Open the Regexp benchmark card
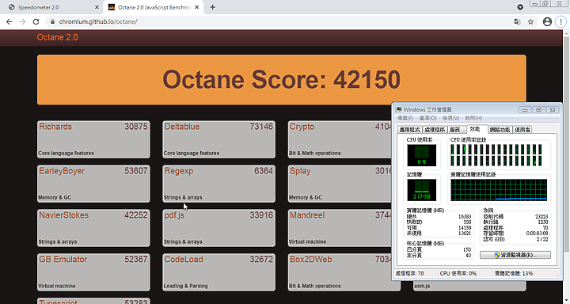Image resolution: width=570 pixels, height=304 pixels. (x=218, y=184)
